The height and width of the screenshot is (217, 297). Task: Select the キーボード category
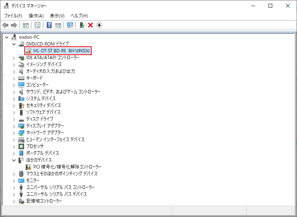pyautogui.click(x=34, y=78)
